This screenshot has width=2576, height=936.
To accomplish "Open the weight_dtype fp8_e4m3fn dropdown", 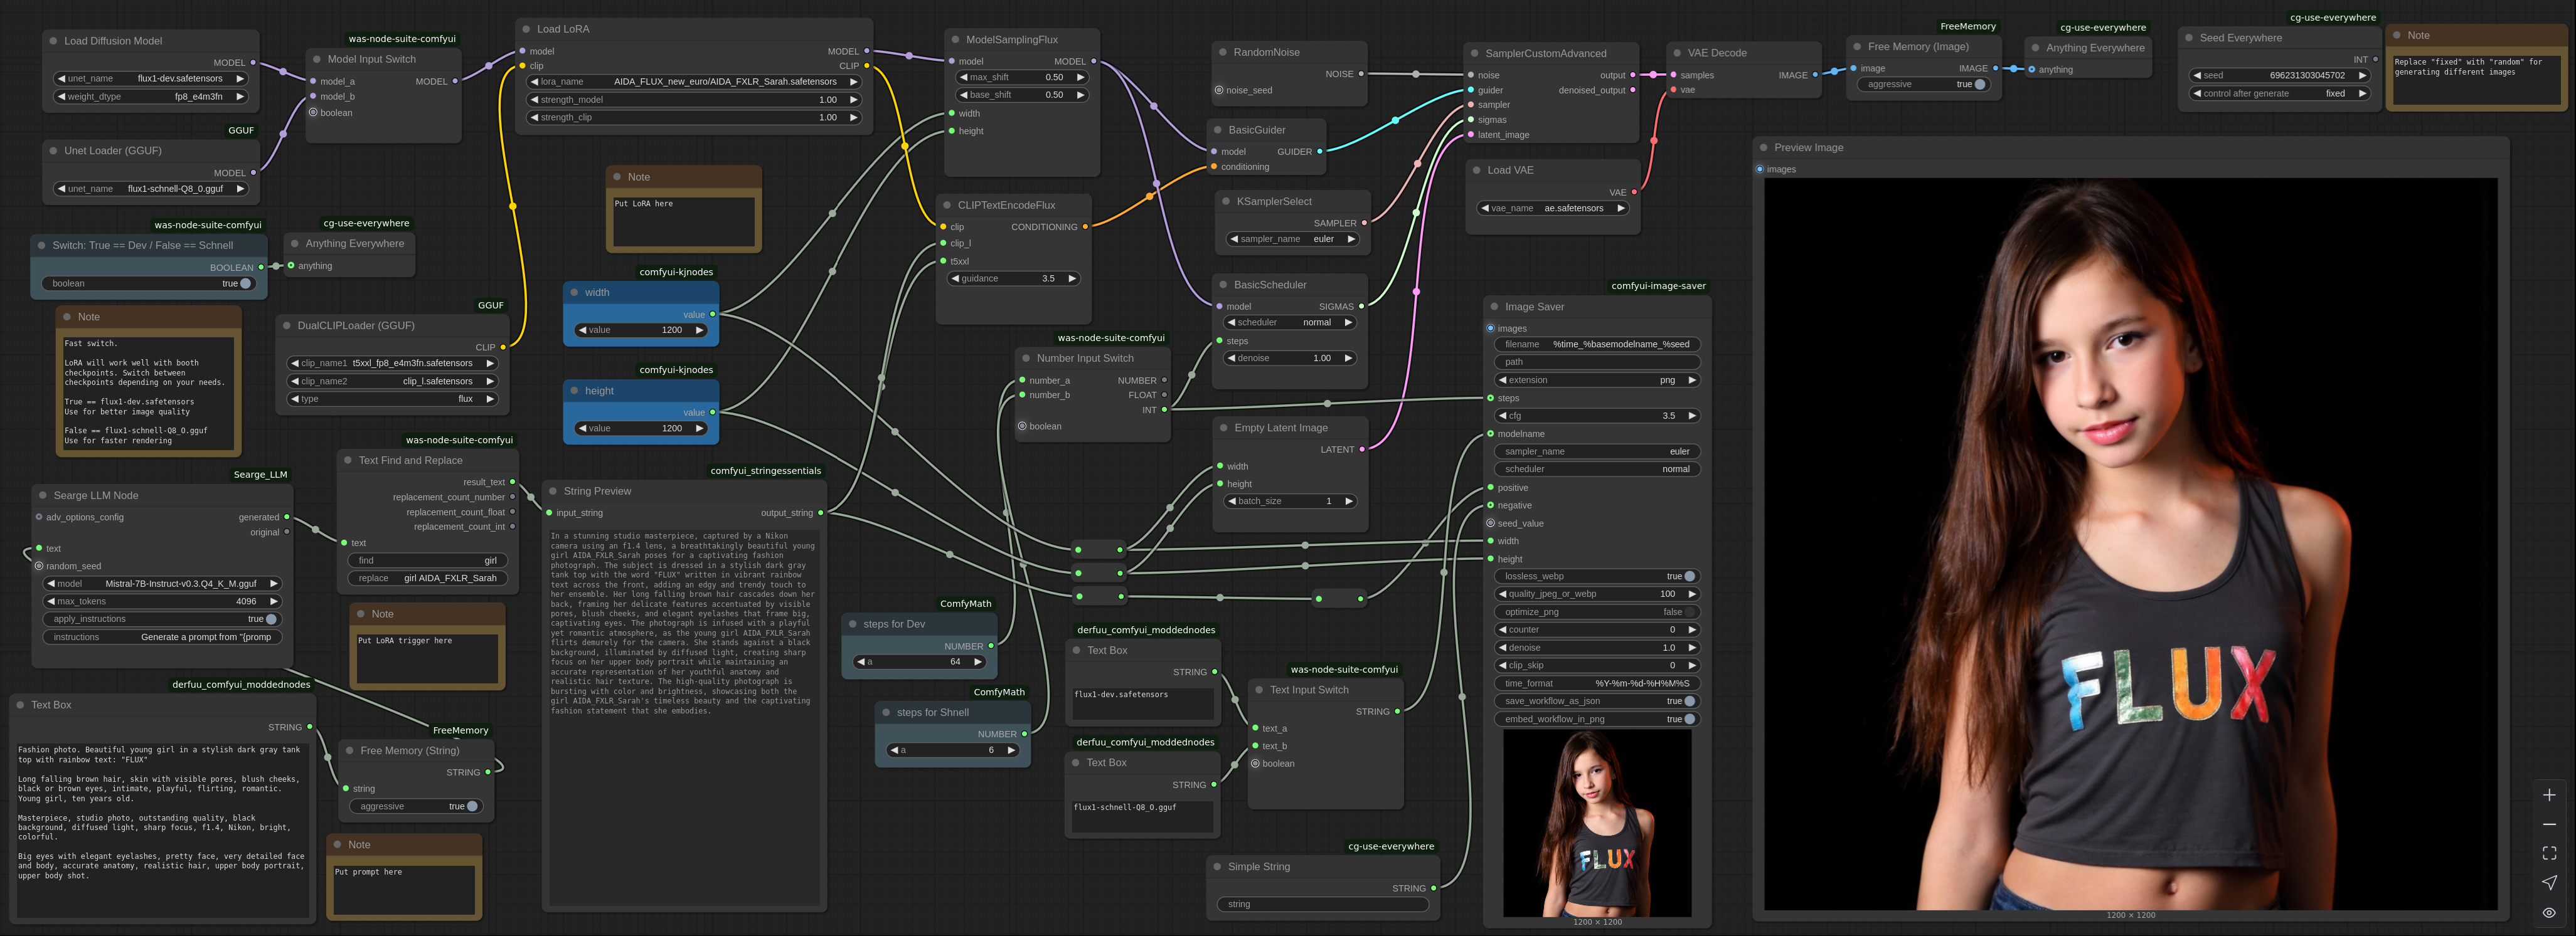I will click(x=151, y=97).
